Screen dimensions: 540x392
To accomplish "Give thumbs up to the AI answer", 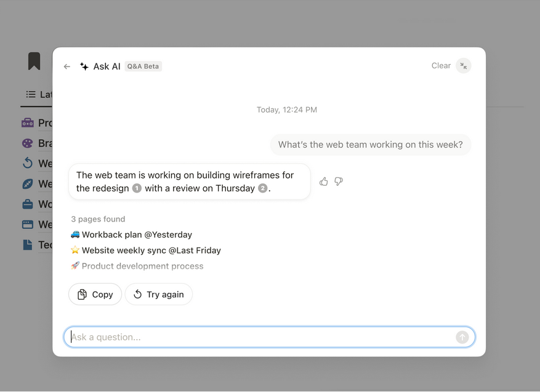I will (x=323, y=182).
